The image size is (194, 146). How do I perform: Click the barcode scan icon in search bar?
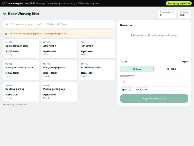pos(7,24)
